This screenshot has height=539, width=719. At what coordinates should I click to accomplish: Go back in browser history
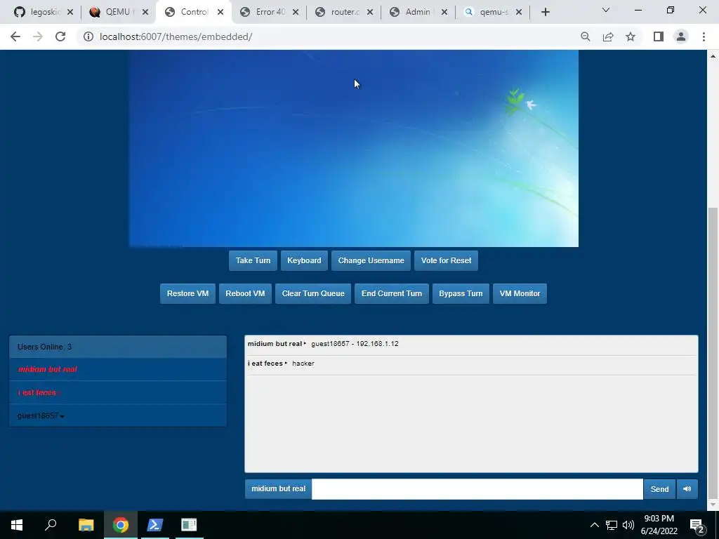(15, 36)
